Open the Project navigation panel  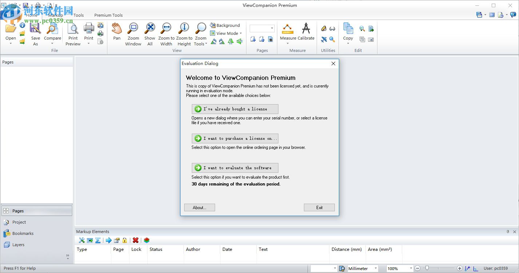click(x=36, y=222)
